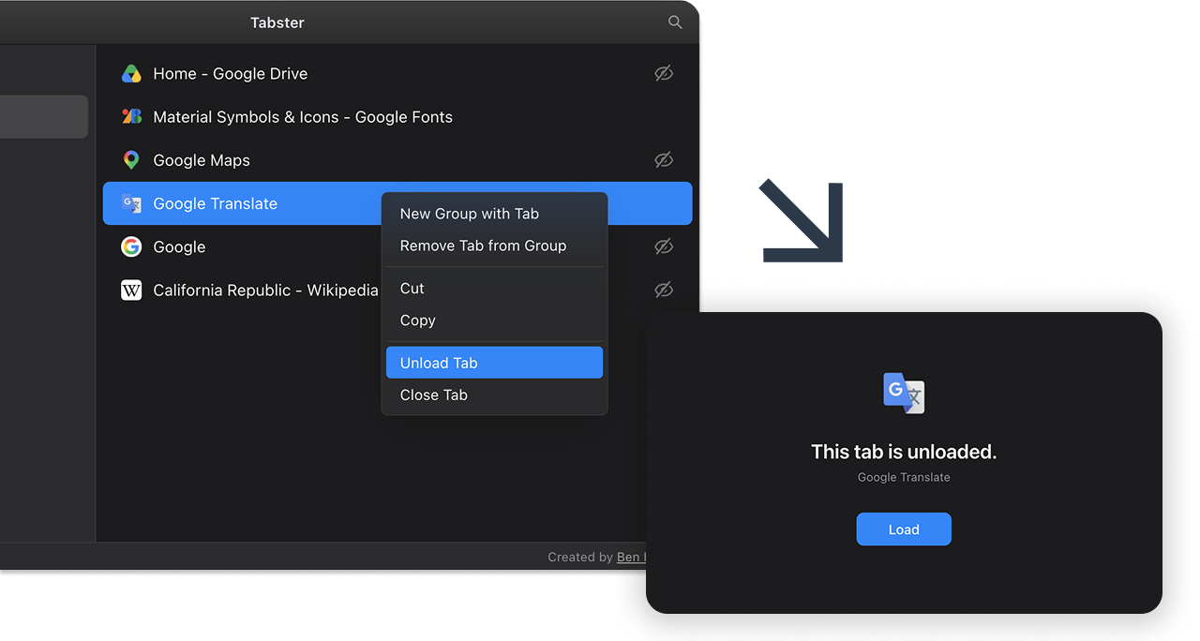
Task: Click the Google Drive favicon
Action: click(x=131, y=74)
